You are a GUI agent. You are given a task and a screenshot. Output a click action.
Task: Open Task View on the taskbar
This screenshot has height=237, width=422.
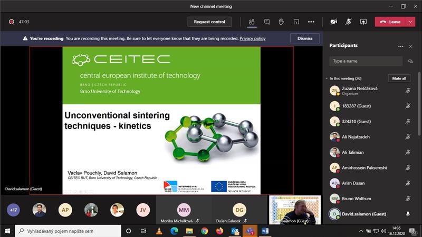click(143, 231)
